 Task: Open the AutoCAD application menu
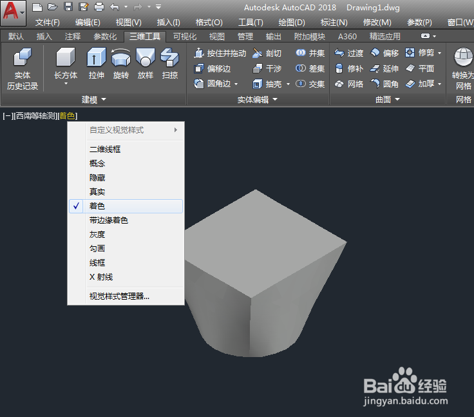(13, 13)
